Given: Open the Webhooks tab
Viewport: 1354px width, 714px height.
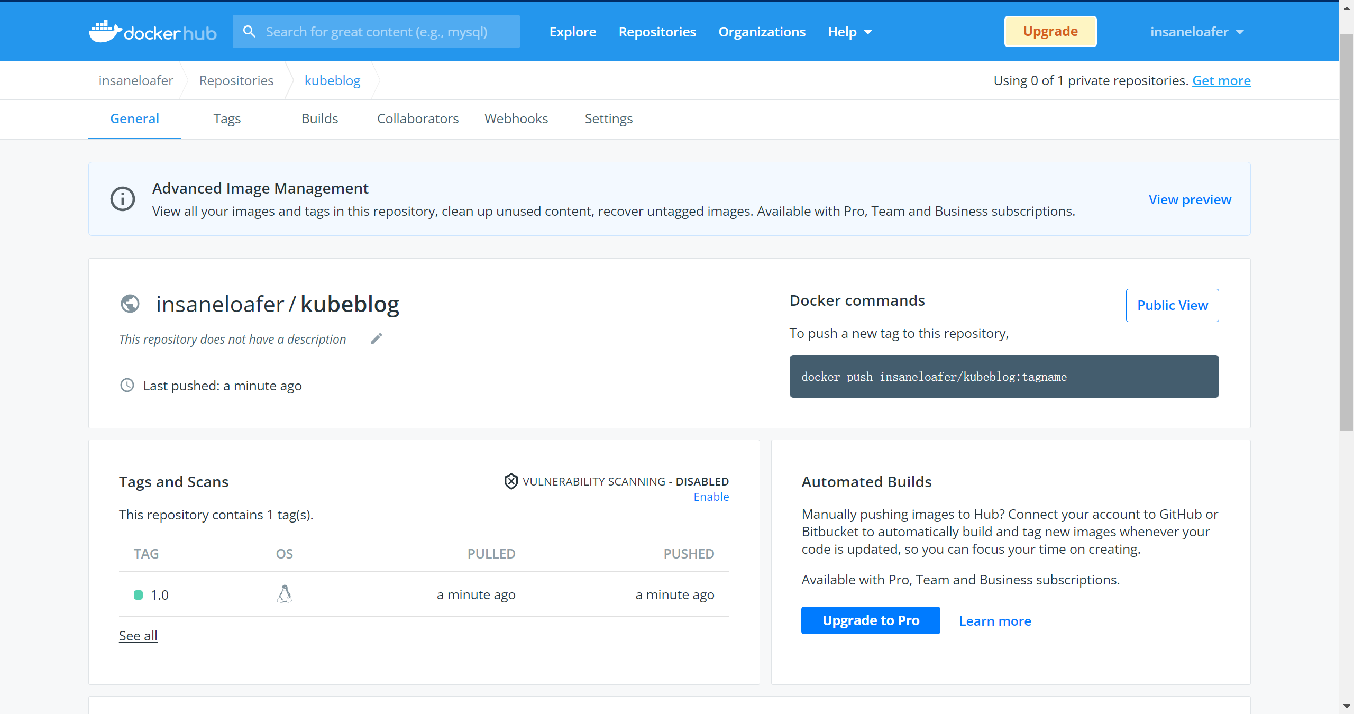Looking at the screenshot, I should click(x=516, y=118).
